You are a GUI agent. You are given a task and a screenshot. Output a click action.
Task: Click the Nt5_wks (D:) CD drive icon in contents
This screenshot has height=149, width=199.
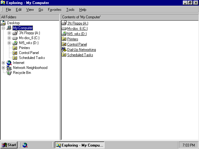coord(64,34)
